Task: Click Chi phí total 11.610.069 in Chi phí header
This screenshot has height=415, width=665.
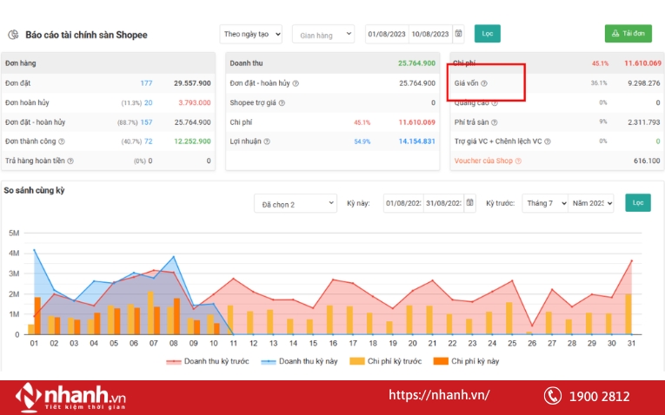Action: (x=642, y=63)
